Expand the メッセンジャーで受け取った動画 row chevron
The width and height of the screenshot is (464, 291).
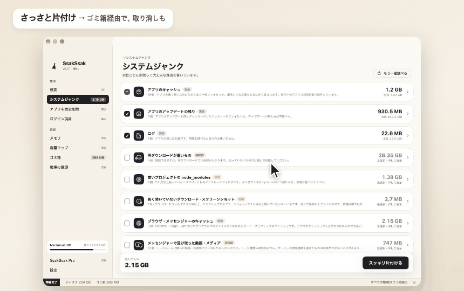[x=408, y=245]
